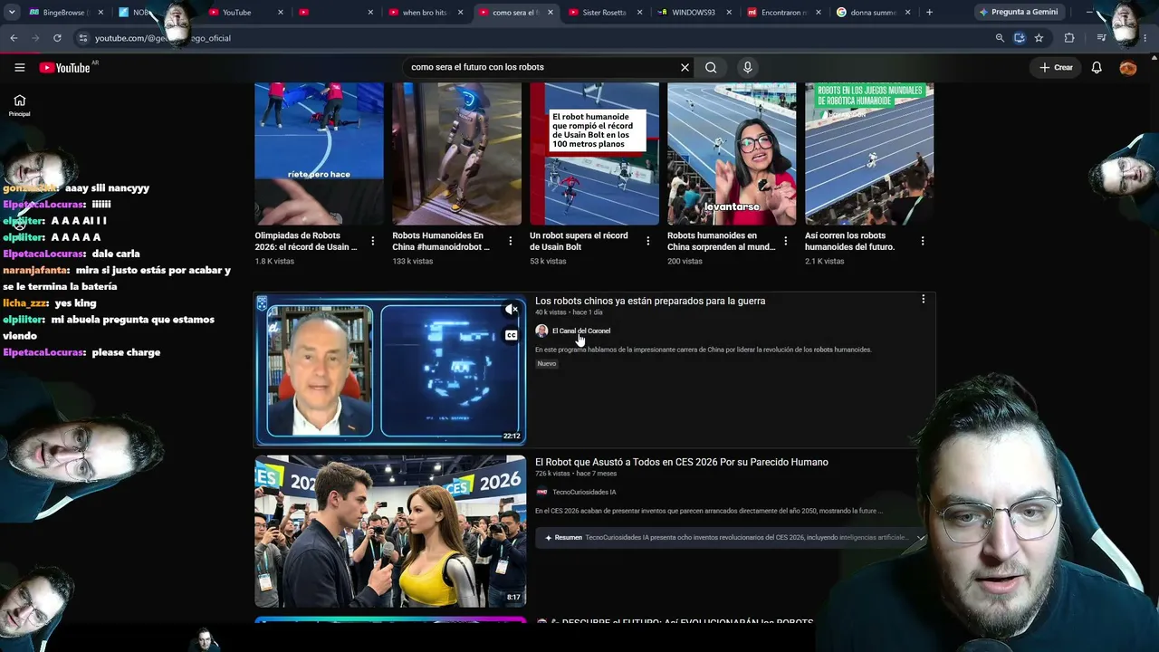
Task: Open Short 'Robots Humanoides En China' thumbnail
Action: (456, 153)
